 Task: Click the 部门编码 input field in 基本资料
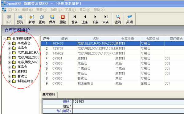tap(129, 111)
